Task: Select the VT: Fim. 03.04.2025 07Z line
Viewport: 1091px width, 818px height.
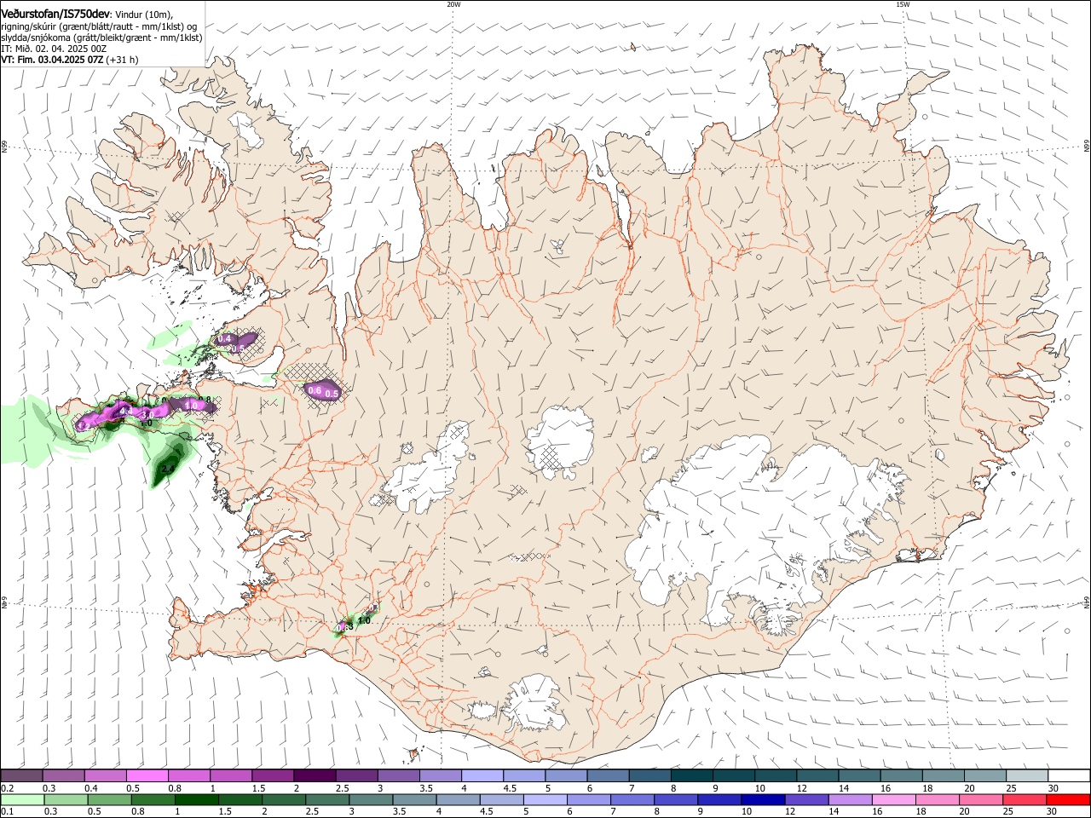Action: (52, 60)
